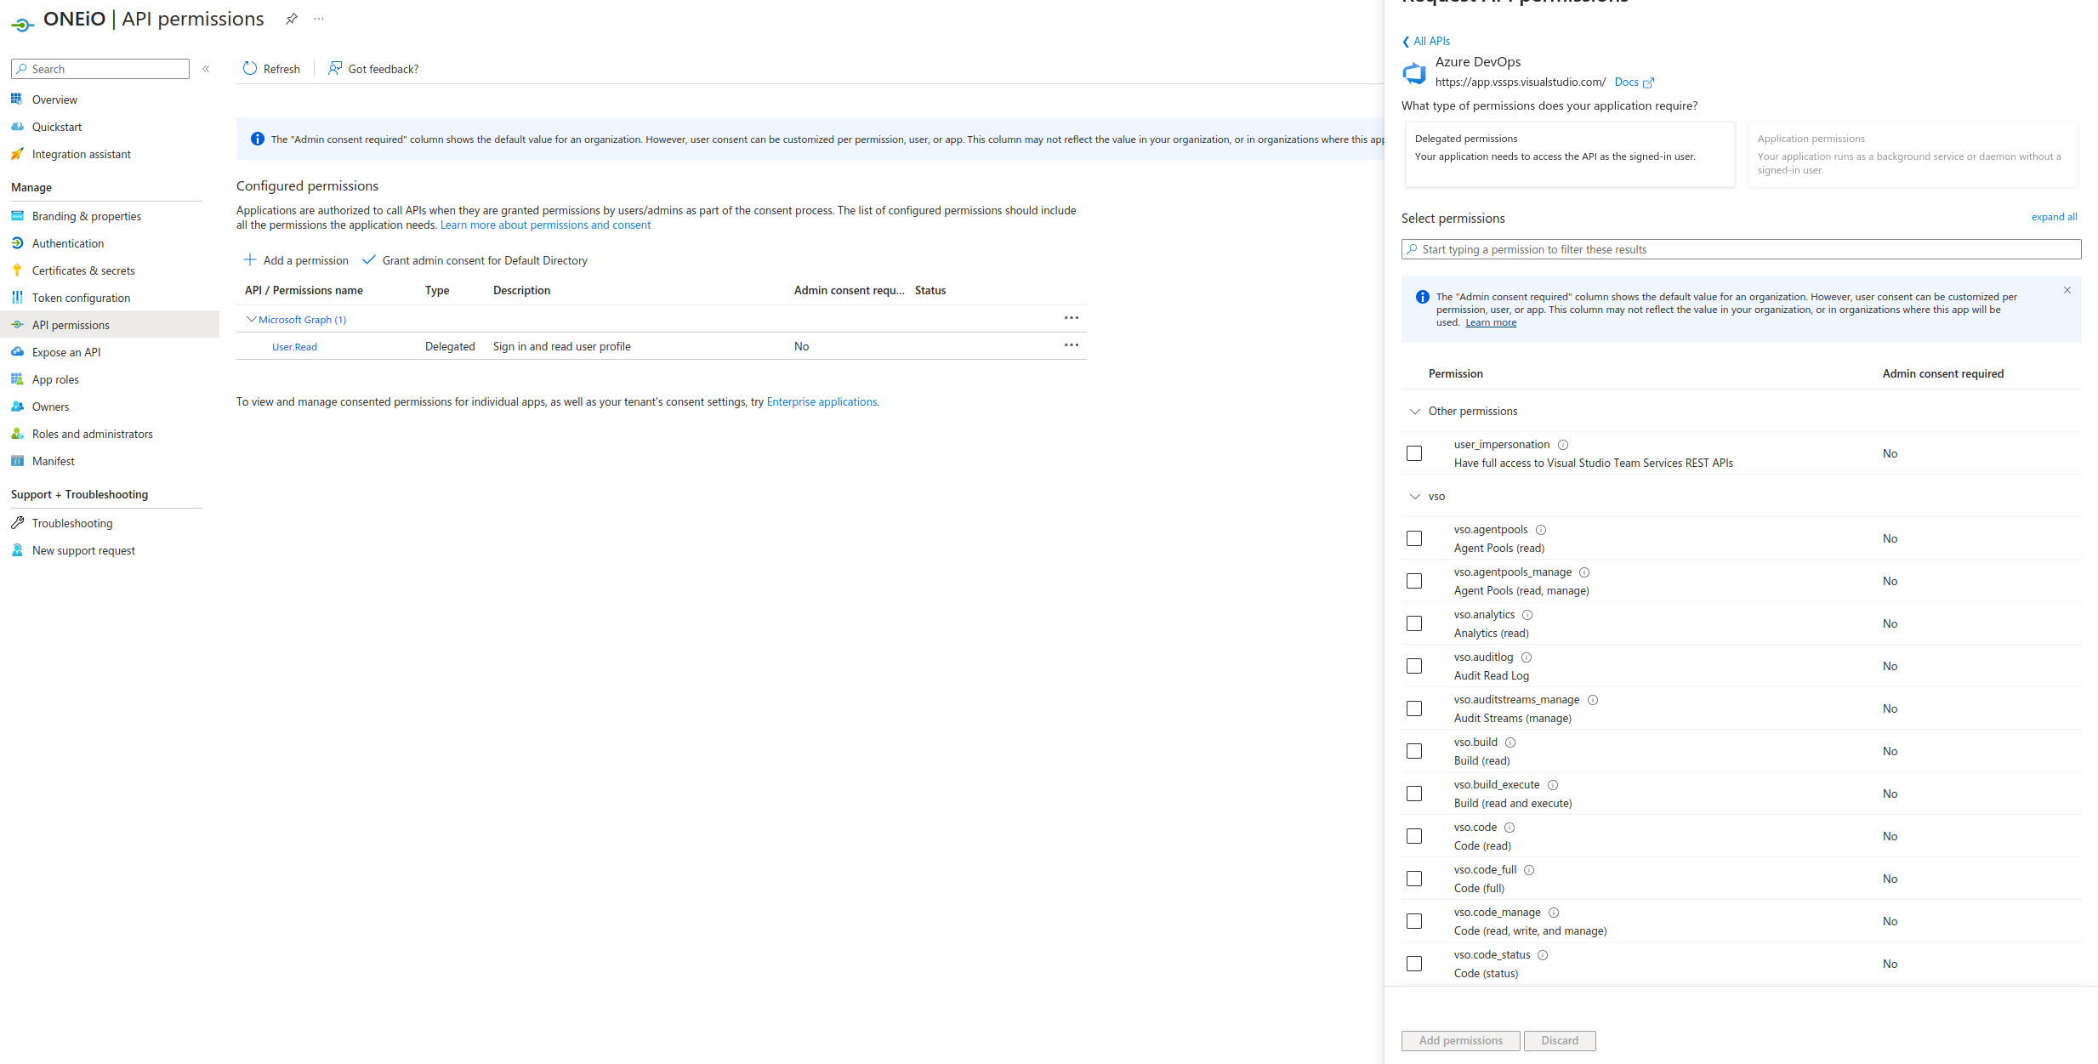Click the Discard button
This screenshot has width=2098, height=1064.
pyautogui.click(x=1560, y=1040)
